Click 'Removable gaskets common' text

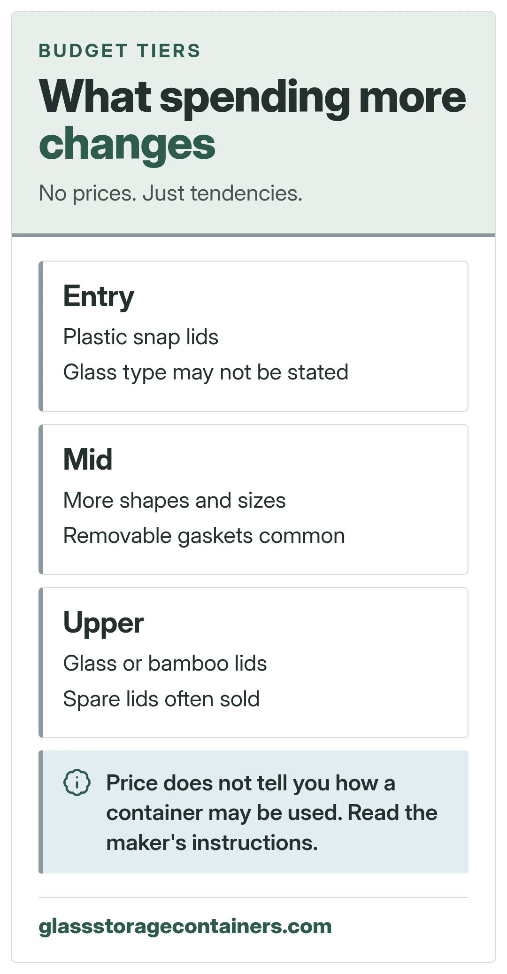click(204, 536)
